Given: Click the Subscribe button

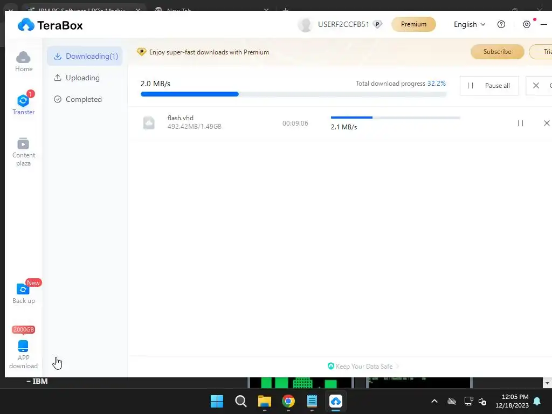Looking at the screenshot, I should (498, 52).
